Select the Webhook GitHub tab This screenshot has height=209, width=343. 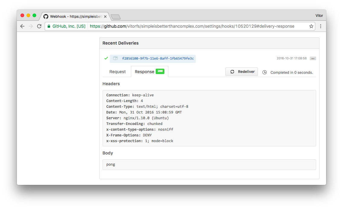coord(75,17)
